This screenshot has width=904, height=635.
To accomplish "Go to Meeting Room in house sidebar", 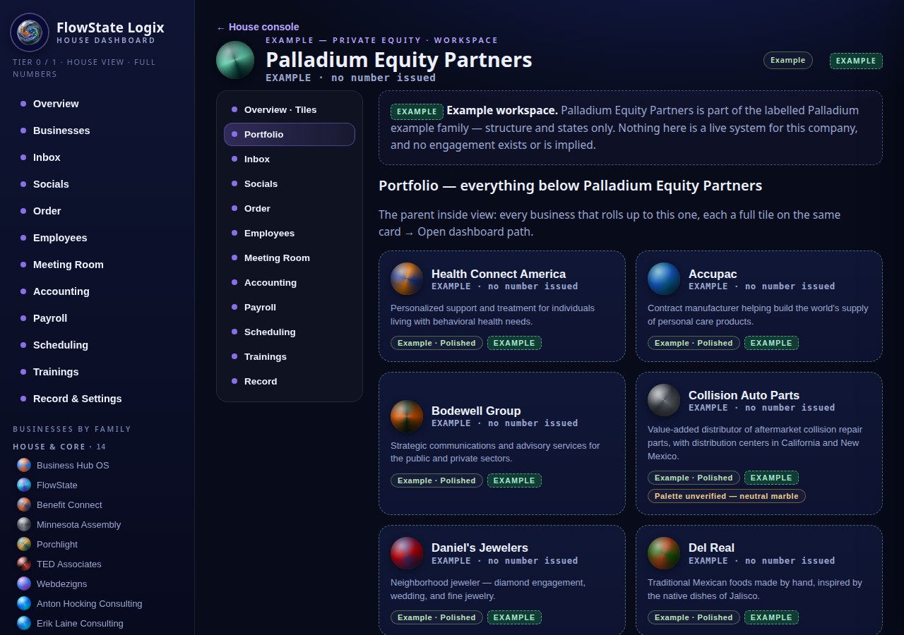I will (97, 265).
